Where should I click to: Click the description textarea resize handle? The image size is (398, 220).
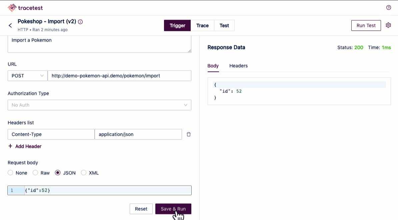[x=189, y=51]
